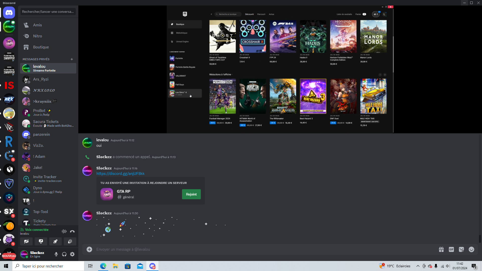Select Découvrir tab in Epic store stream
Viewport: 482px width, 271px height.
click(x=249, y=14)
